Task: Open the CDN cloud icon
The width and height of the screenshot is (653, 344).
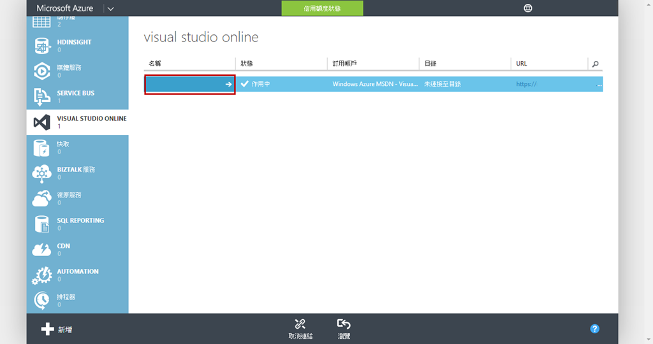Action: 41,250
